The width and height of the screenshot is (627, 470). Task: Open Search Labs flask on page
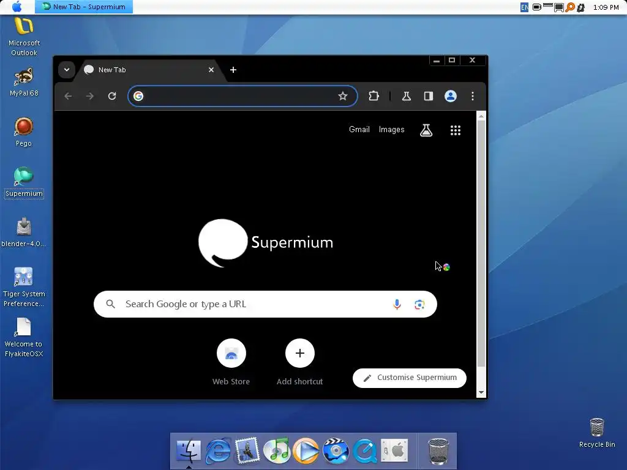tap(426, 130)
